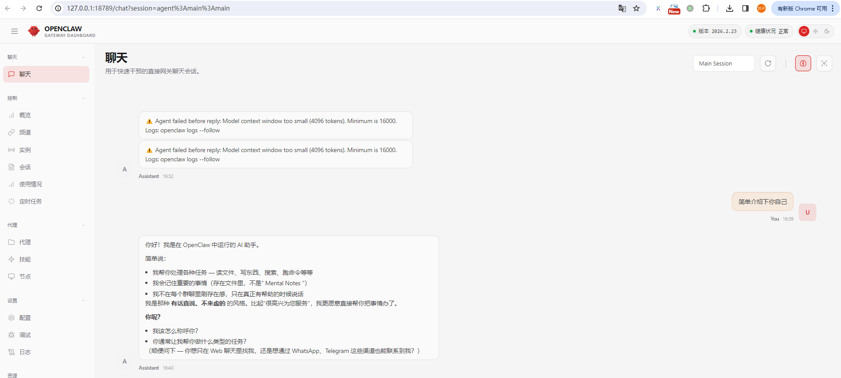Open the Chrome extensions puzzle icon
The image size is (841, 378).
point(706,8)
